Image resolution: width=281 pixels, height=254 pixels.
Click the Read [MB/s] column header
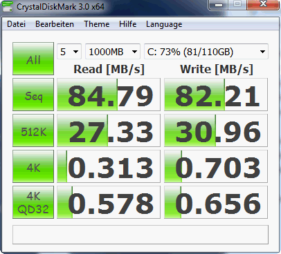click(109, 69)
